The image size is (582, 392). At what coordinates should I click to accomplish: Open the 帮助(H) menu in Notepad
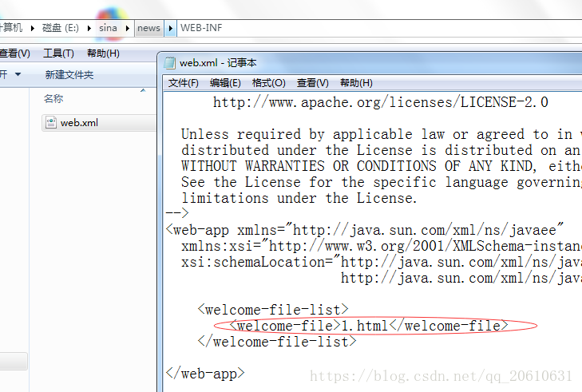356,83
